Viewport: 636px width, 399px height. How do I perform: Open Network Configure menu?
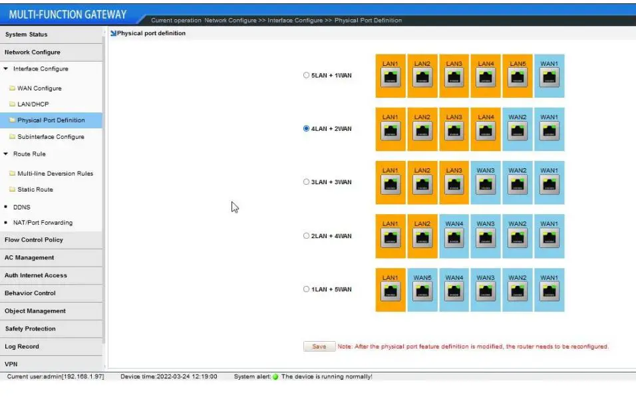point(51,53)
